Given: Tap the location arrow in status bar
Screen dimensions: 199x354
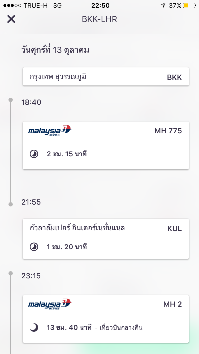Looking at the screenshot, I should point(163,5).
